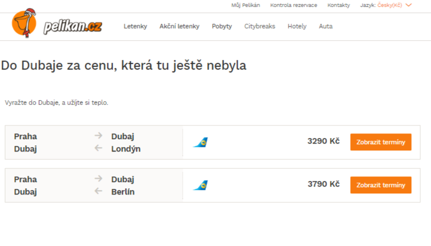Open the Auta section

326,26
